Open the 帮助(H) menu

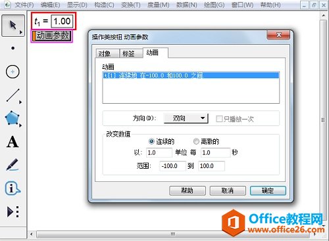pos(270,5)
